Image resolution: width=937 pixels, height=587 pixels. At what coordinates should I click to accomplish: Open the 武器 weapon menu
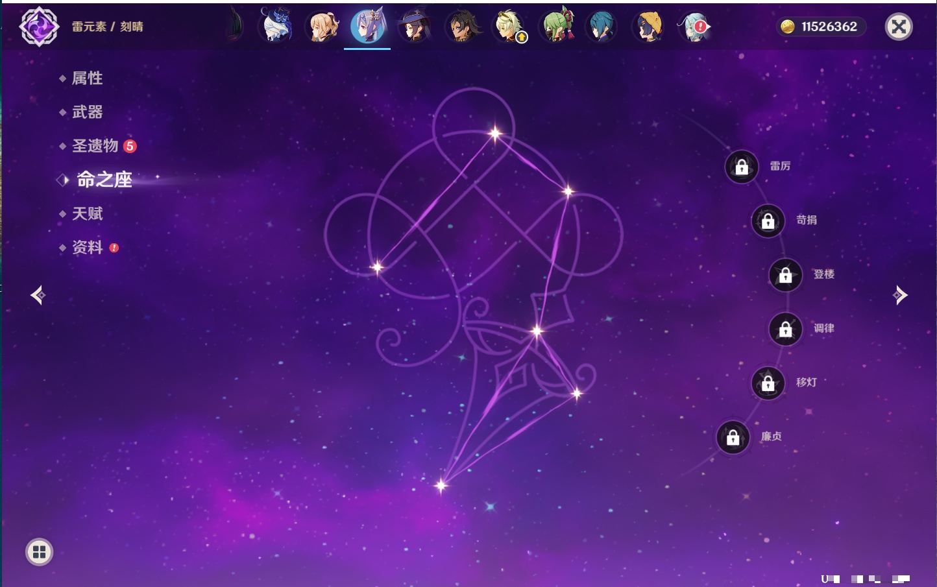87,112
